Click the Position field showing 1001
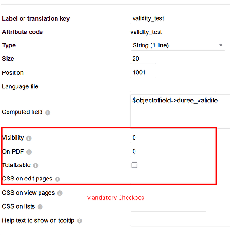The height and width of the screenshot is (235, 230). 143,73
